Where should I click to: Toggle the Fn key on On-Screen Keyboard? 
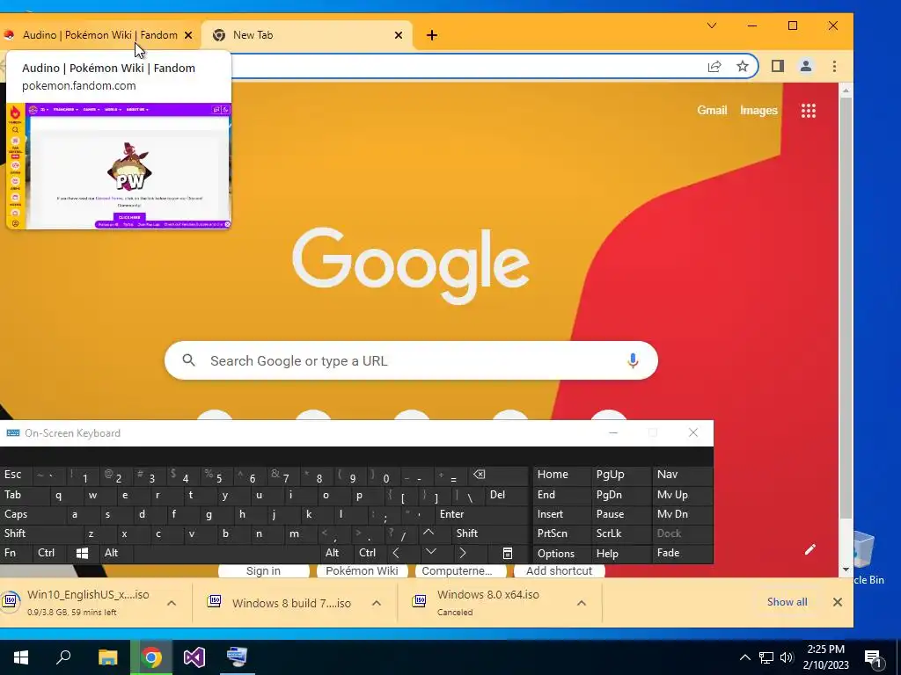click(16, 554)
